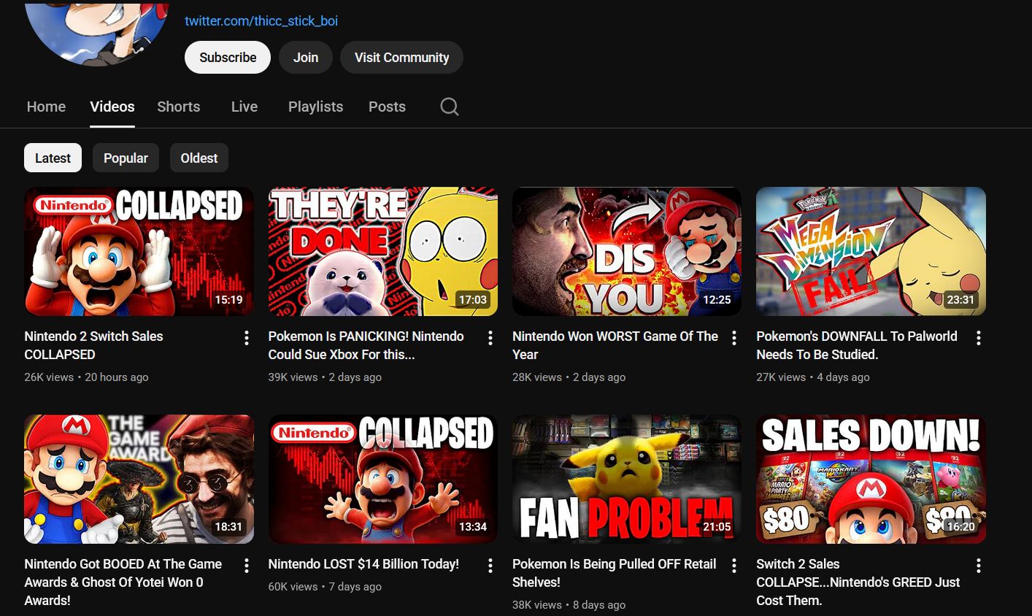Screen dimensions: 1032x616
Task: Click the '39K views • 2 days ago' text
Action: click(325, 377)
